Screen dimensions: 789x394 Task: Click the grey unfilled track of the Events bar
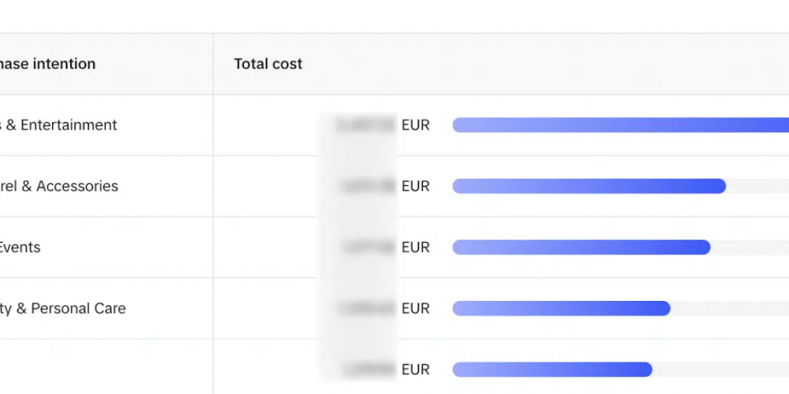750,247
